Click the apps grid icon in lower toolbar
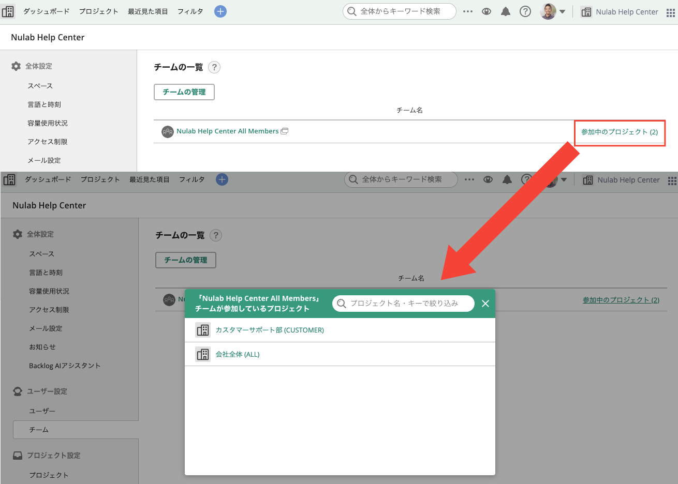Viewport: 678px width, 484px height. coord(672,181)
